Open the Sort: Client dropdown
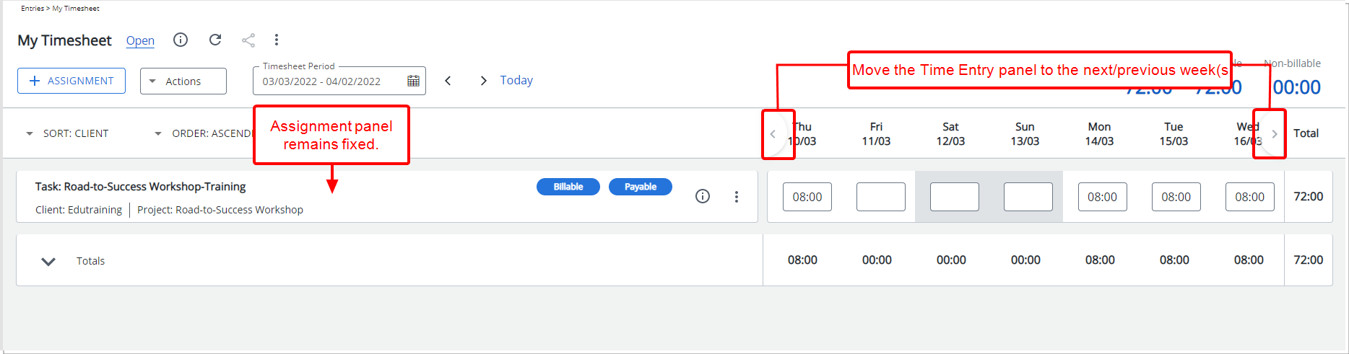Image resolution: width=1349 pixels, height=354 pixels. [67, 133]
